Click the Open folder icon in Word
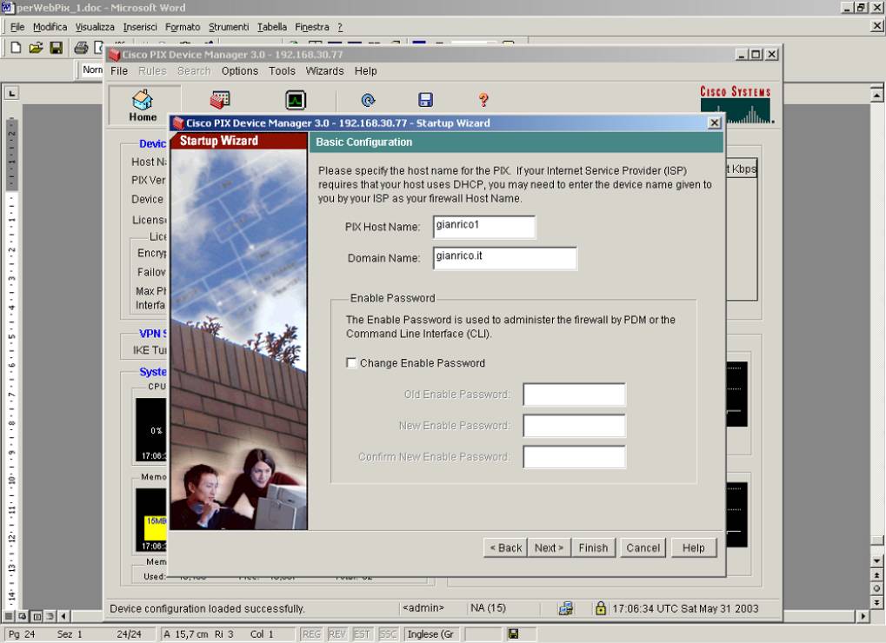886x643 pixels. [36, 48]
